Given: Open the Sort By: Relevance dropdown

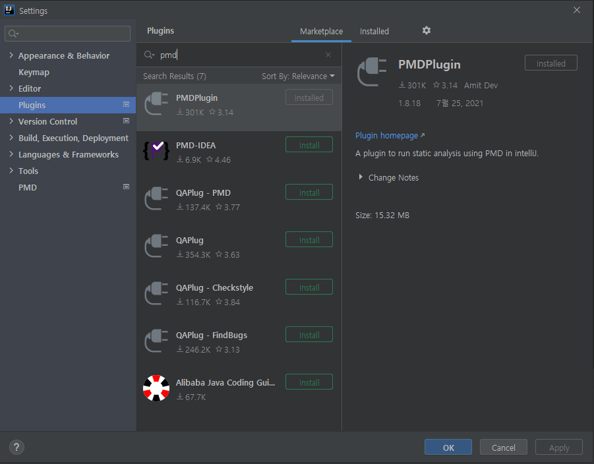Looking at the screenshot, I should coord(298,76).
